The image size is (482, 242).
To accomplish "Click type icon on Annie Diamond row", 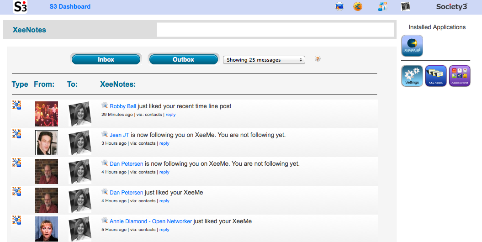I will 16,220.
